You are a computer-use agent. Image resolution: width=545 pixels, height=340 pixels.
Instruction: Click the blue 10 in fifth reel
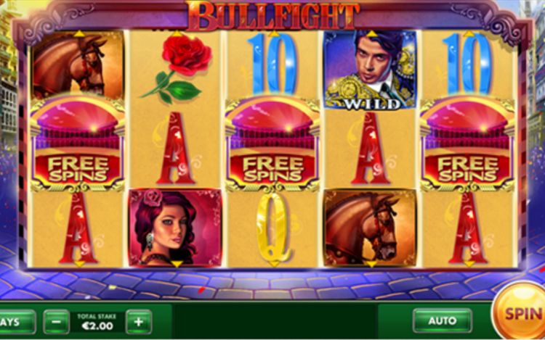pyautogui.click(x=467, y=63)
